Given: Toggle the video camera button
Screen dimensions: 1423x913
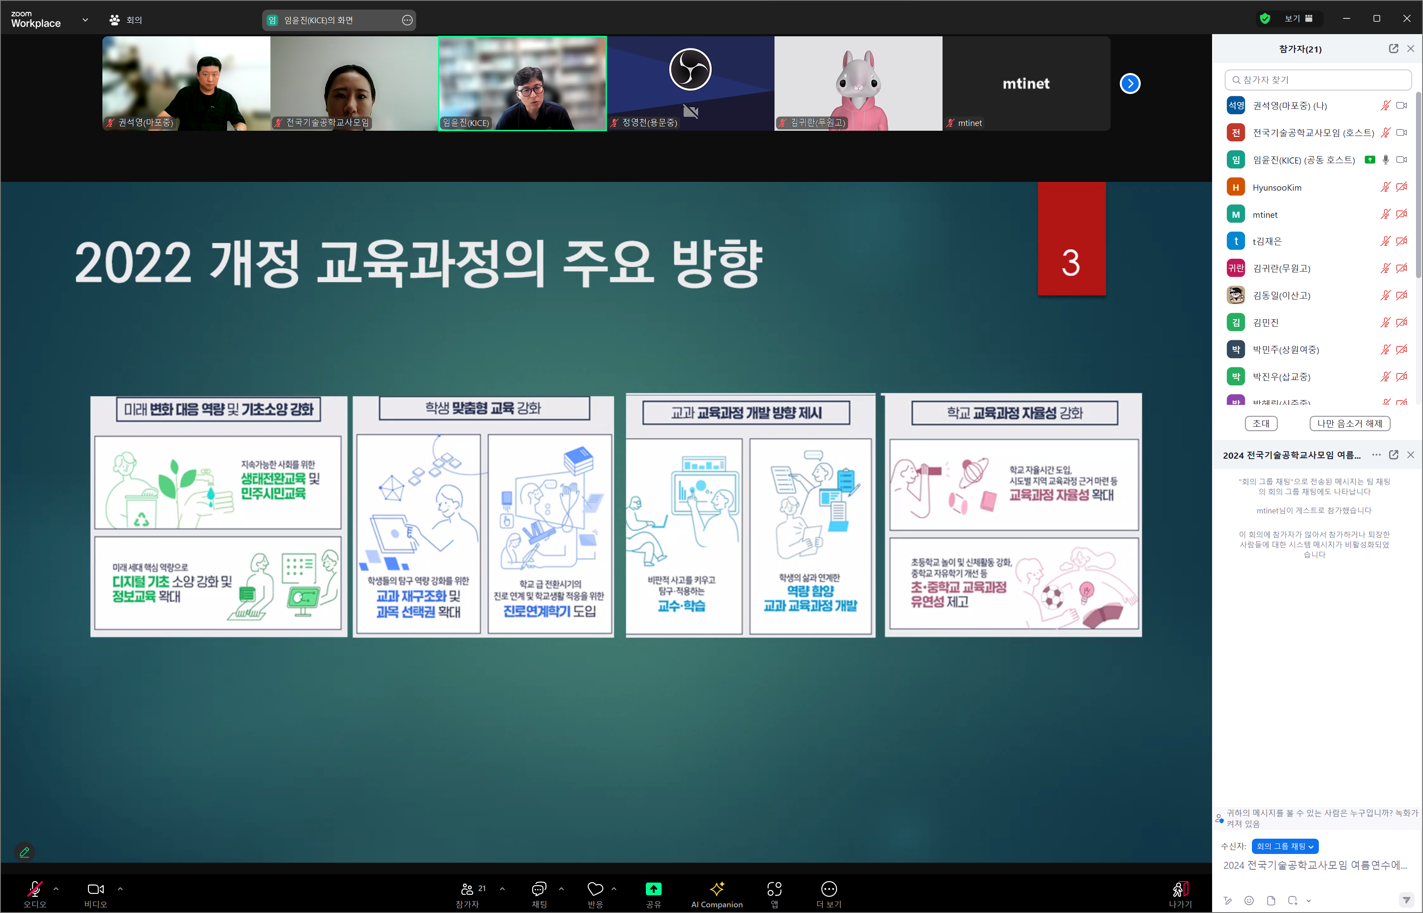Looking at the screenshot, I should point(95,889).
